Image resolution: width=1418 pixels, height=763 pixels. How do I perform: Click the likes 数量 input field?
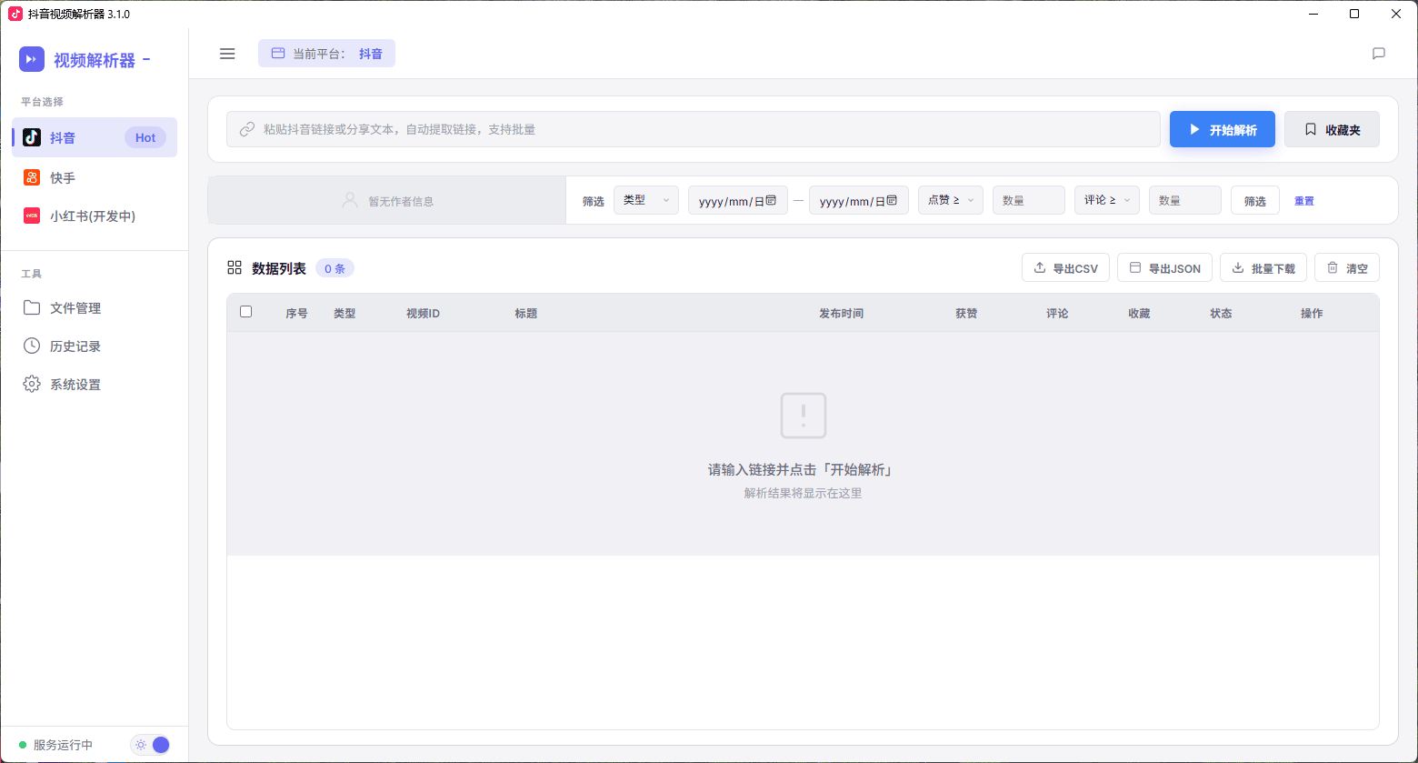click(x=1029, y=200)
